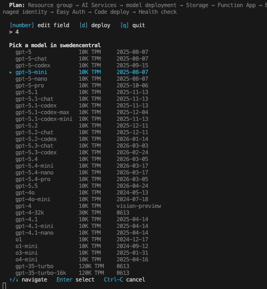Select gpt-4.1-mini in the list
267x289 pixels.
pyautogui.click(x=82, y=226)
